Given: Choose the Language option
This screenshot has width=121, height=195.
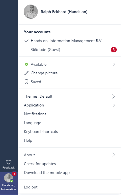Looking at the screenshot, I should click(x=32, y=123).
